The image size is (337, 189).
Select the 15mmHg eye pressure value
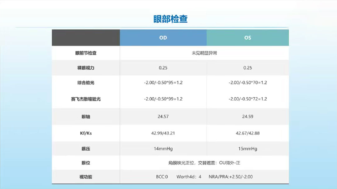[x=247, y=149]
